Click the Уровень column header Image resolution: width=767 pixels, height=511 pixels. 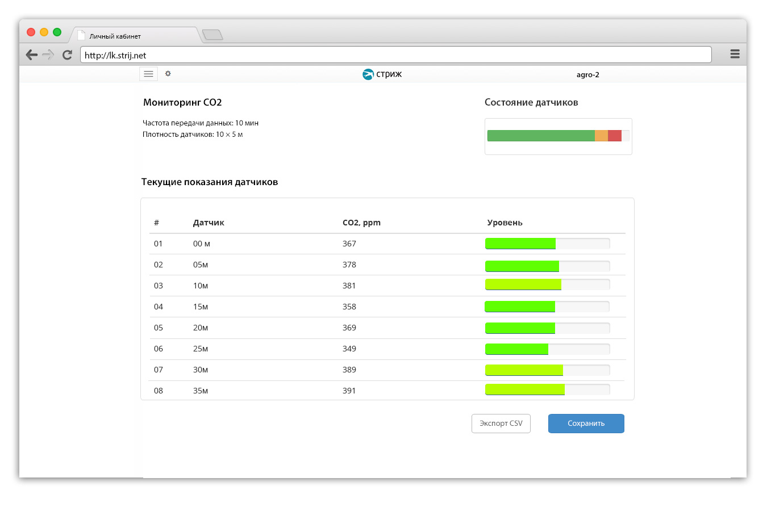coord(505,223)
